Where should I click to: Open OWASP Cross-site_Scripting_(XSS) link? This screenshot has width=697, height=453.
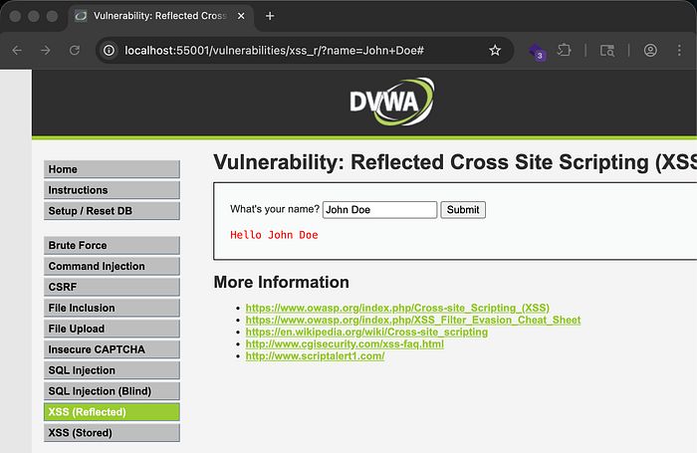[x=397, y=308]
